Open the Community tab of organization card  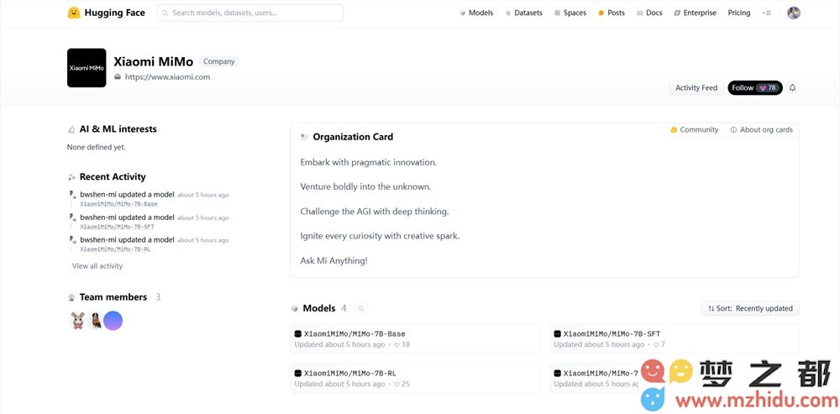point(695,129)
